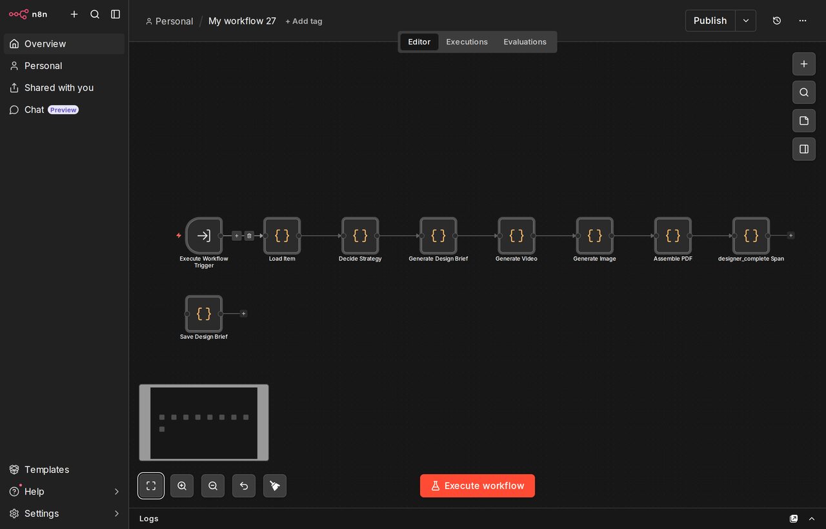826x529 pixels.
Task: Add node between trigger and Load Item
Action: [x=237, y=236]
